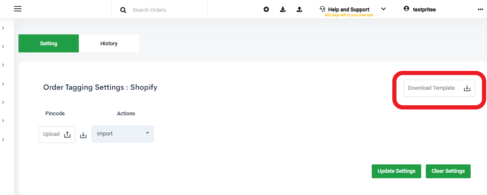Screen dimensions: 487x195
Task: Click the testpritee user avatar icon
Action: pyautogui.click(x=406, y=9)
